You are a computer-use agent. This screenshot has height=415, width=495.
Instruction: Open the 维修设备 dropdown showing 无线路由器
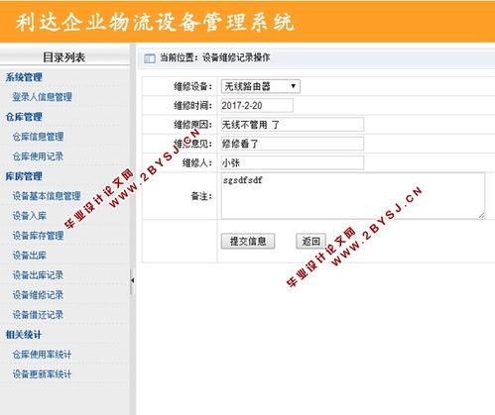261,86
